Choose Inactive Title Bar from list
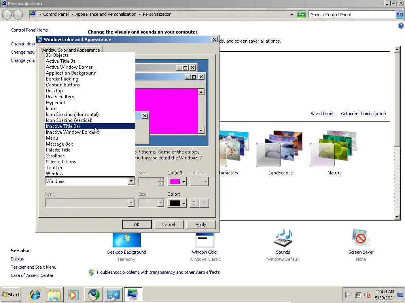This screenshot has height=303, width=405. (90, 126)
